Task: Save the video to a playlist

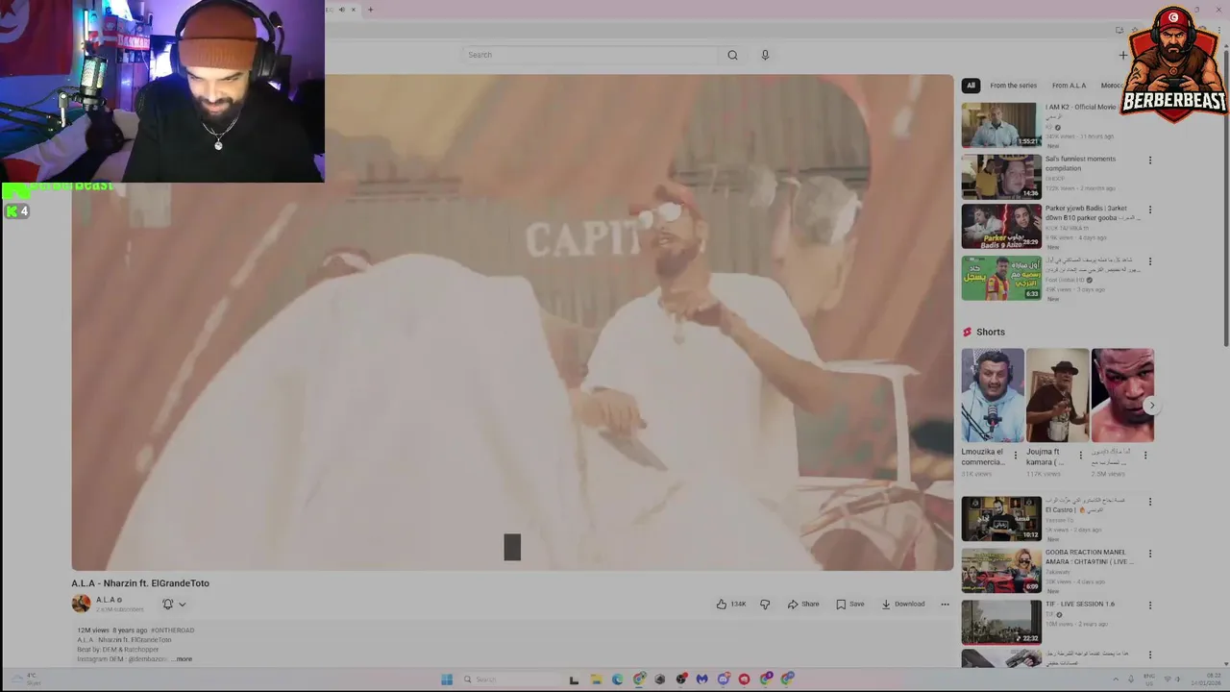Action: pyautogui.click(x=850, y=604)
